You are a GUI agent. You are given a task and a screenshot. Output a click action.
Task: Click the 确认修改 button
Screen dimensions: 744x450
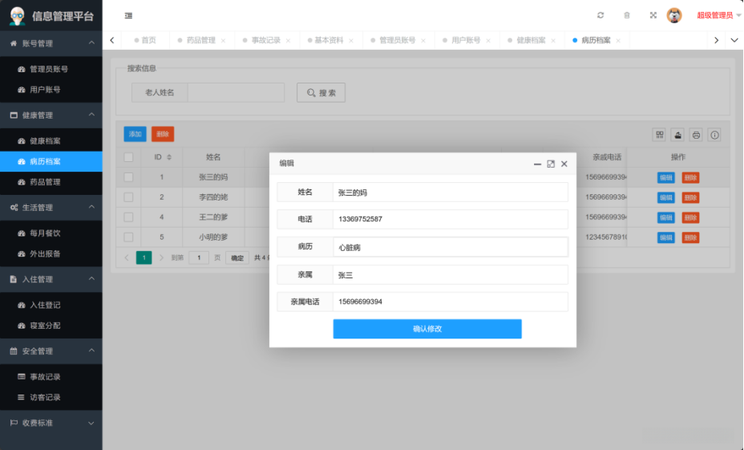click(x=427, y=329)
